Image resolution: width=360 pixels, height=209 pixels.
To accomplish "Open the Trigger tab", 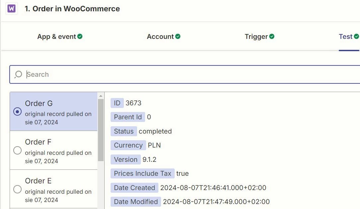I will pyautogui.click(x=259, y=37).
